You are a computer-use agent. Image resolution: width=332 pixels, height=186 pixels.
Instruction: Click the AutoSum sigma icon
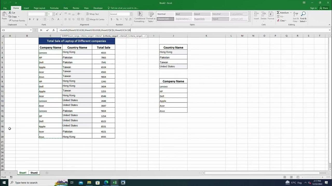278,13
